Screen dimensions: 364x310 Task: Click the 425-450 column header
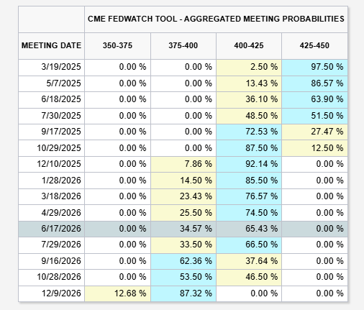pyautogui.click(x=314, y=46)
